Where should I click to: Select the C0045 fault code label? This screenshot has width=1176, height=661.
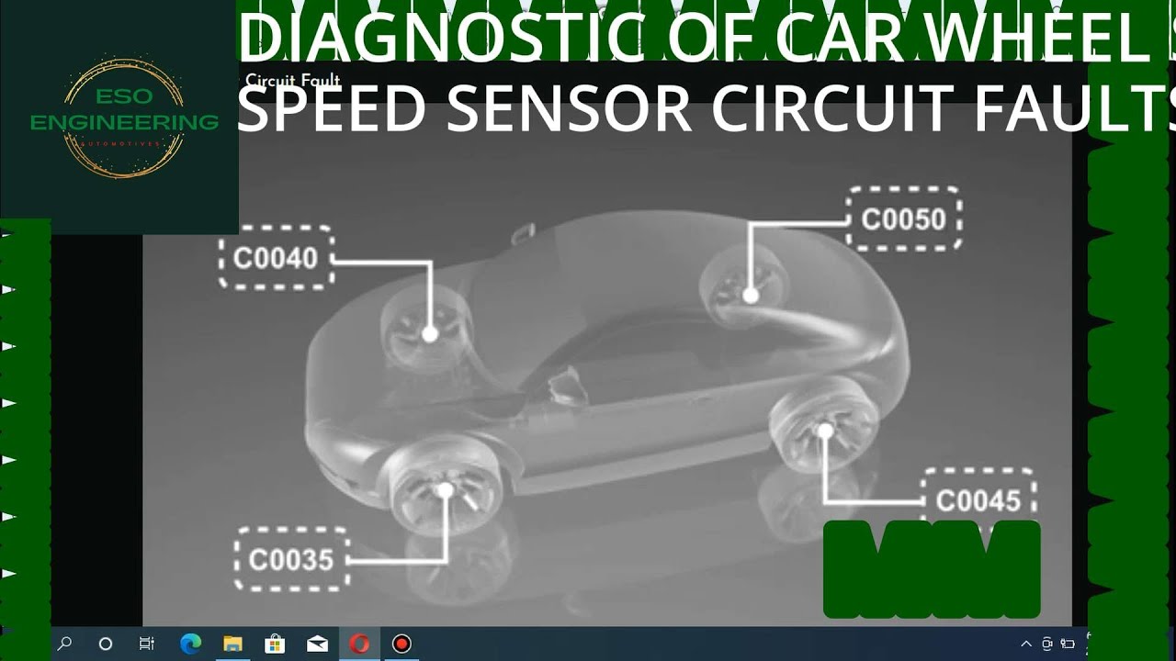coord(978,500)
